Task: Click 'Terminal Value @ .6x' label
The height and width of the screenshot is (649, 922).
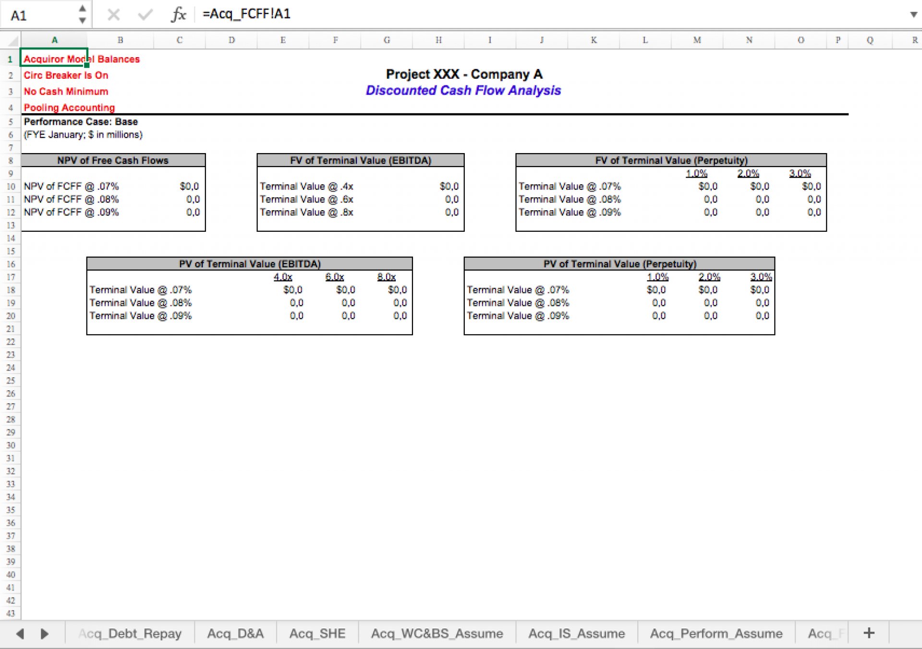Action: tap(306, 199)
